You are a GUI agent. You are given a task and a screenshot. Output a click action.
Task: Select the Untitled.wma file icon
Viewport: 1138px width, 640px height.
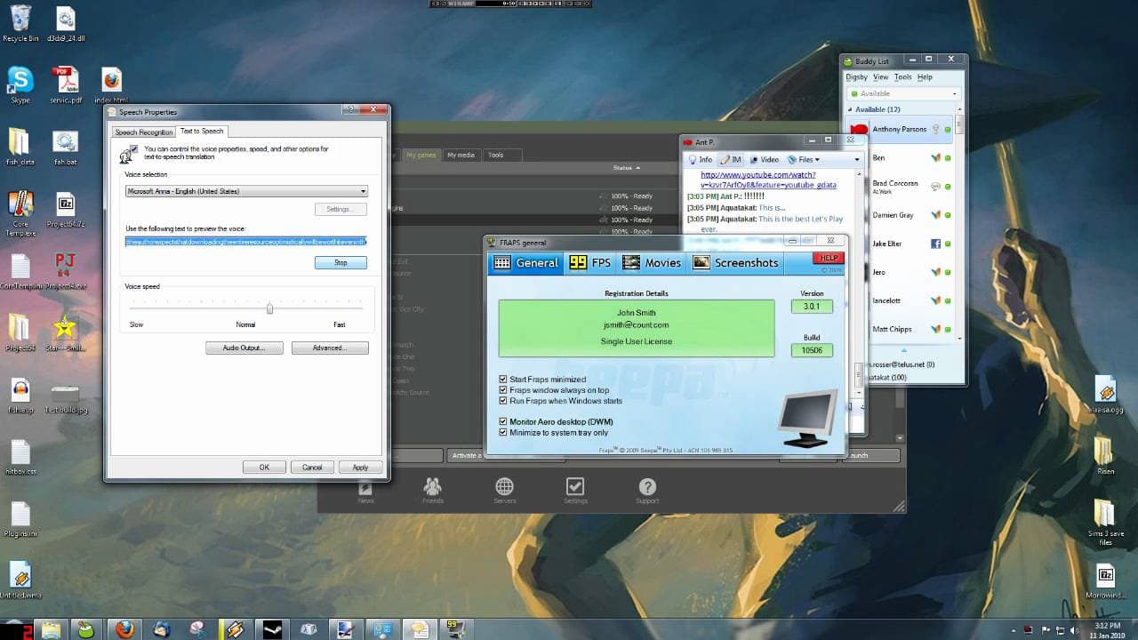pyautogui.click(x=20, y=580)
